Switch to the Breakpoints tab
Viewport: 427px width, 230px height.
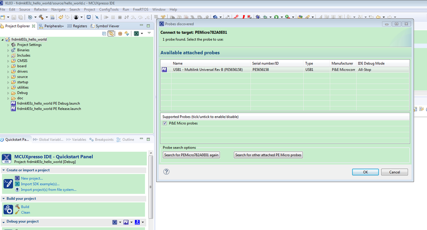[x=101, y=140]
